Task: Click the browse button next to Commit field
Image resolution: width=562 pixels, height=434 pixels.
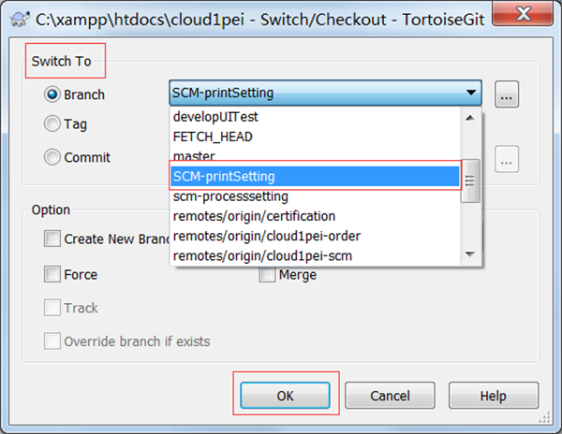Action: click(507, 160)
